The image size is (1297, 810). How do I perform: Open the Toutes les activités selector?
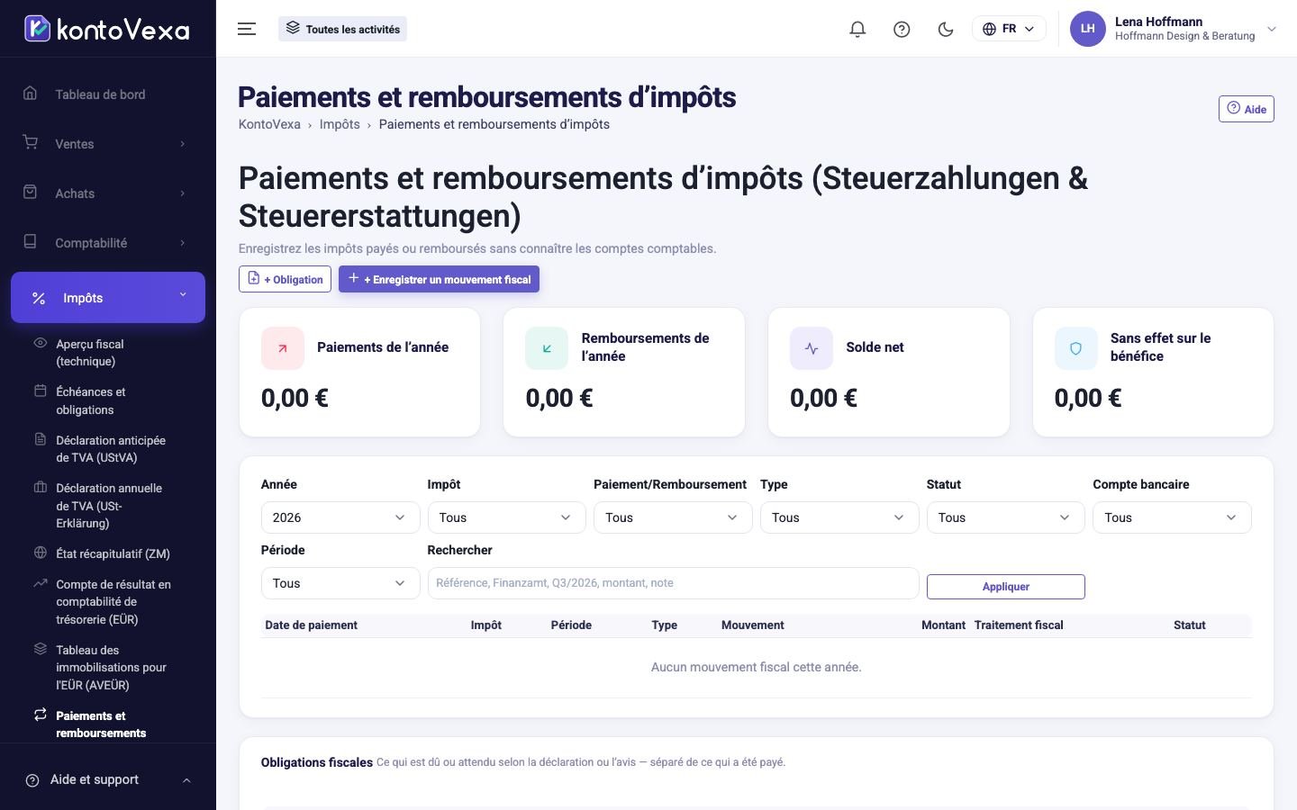[x=343, y=29]
